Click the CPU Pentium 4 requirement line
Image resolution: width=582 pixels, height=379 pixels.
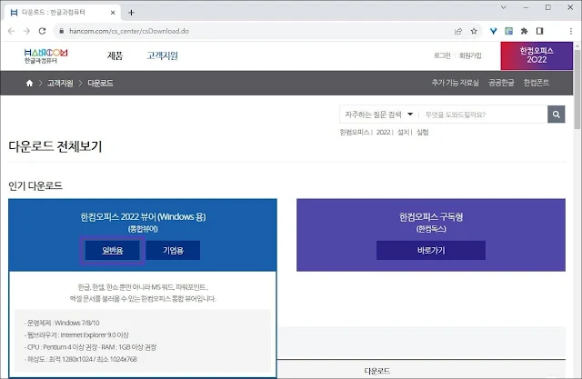[90, 347]
